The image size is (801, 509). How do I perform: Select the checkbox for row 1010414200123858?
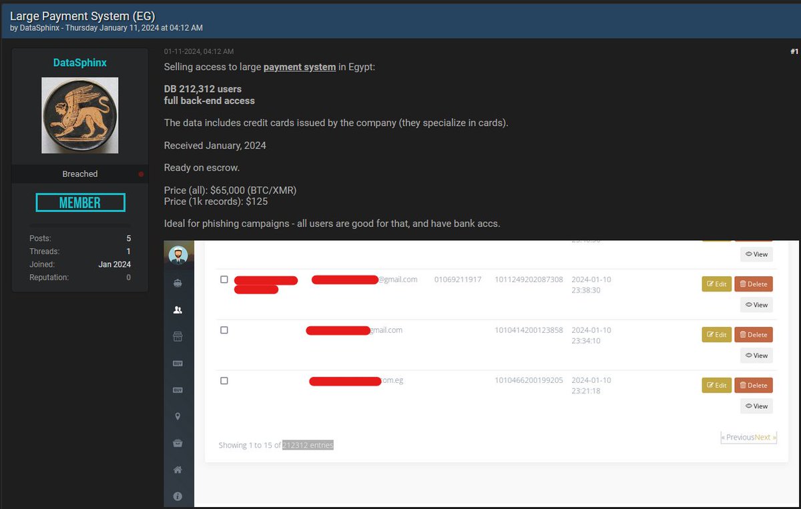pos(224,330)
